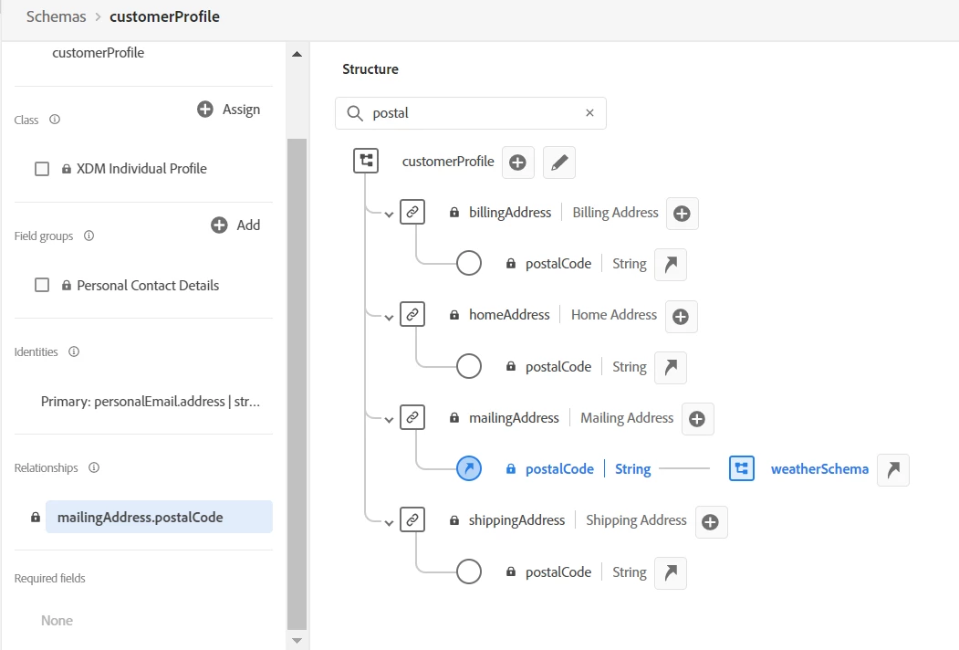Click the plus icon next to Shipping Address
959x650 pixels.
(711, 521)
